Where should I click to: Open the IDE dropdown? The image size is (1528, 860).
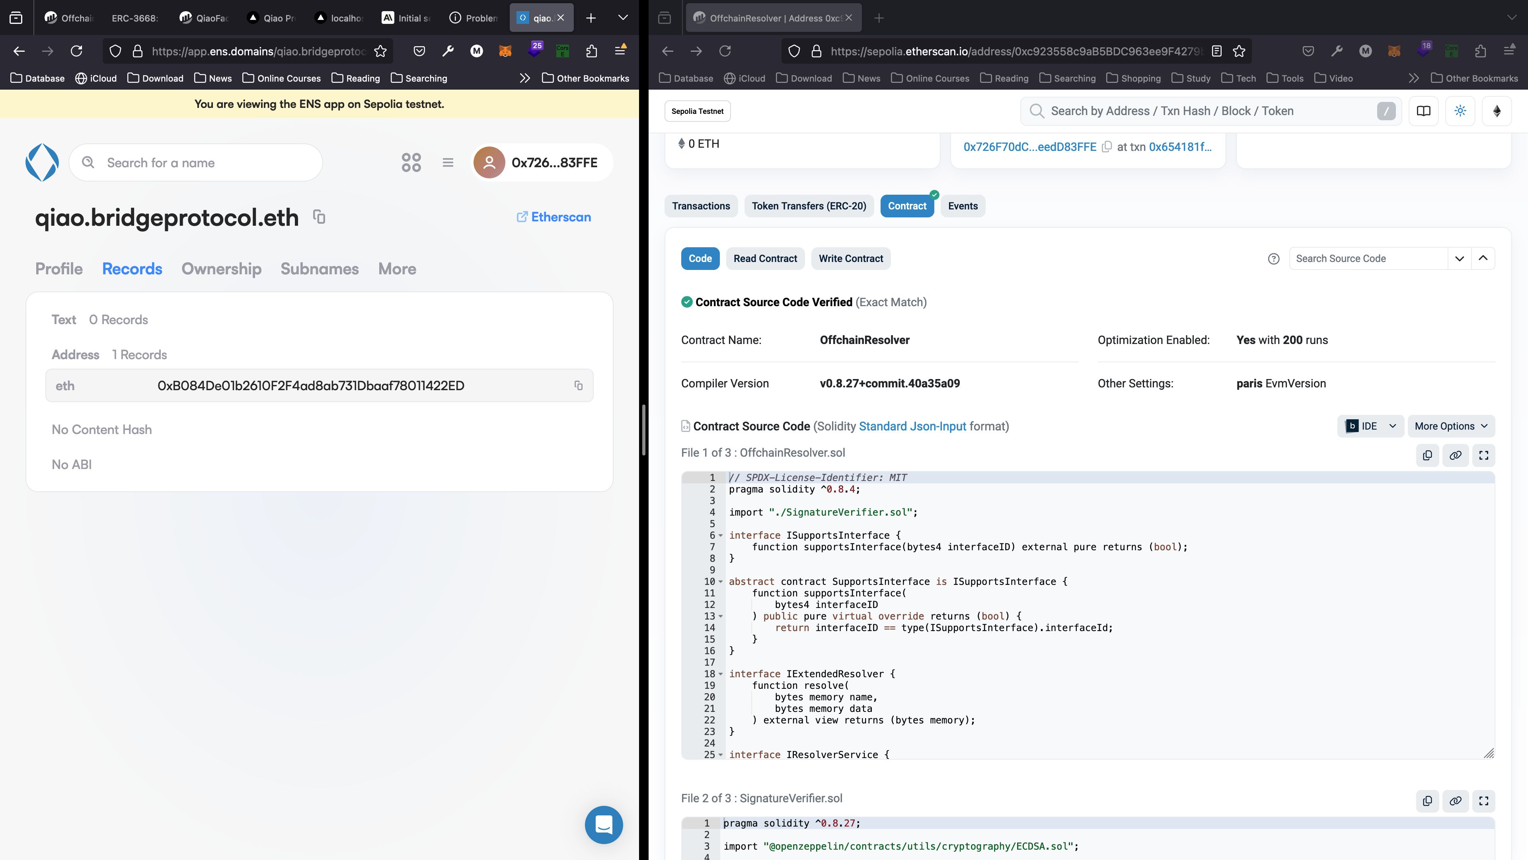point(1370,426)
